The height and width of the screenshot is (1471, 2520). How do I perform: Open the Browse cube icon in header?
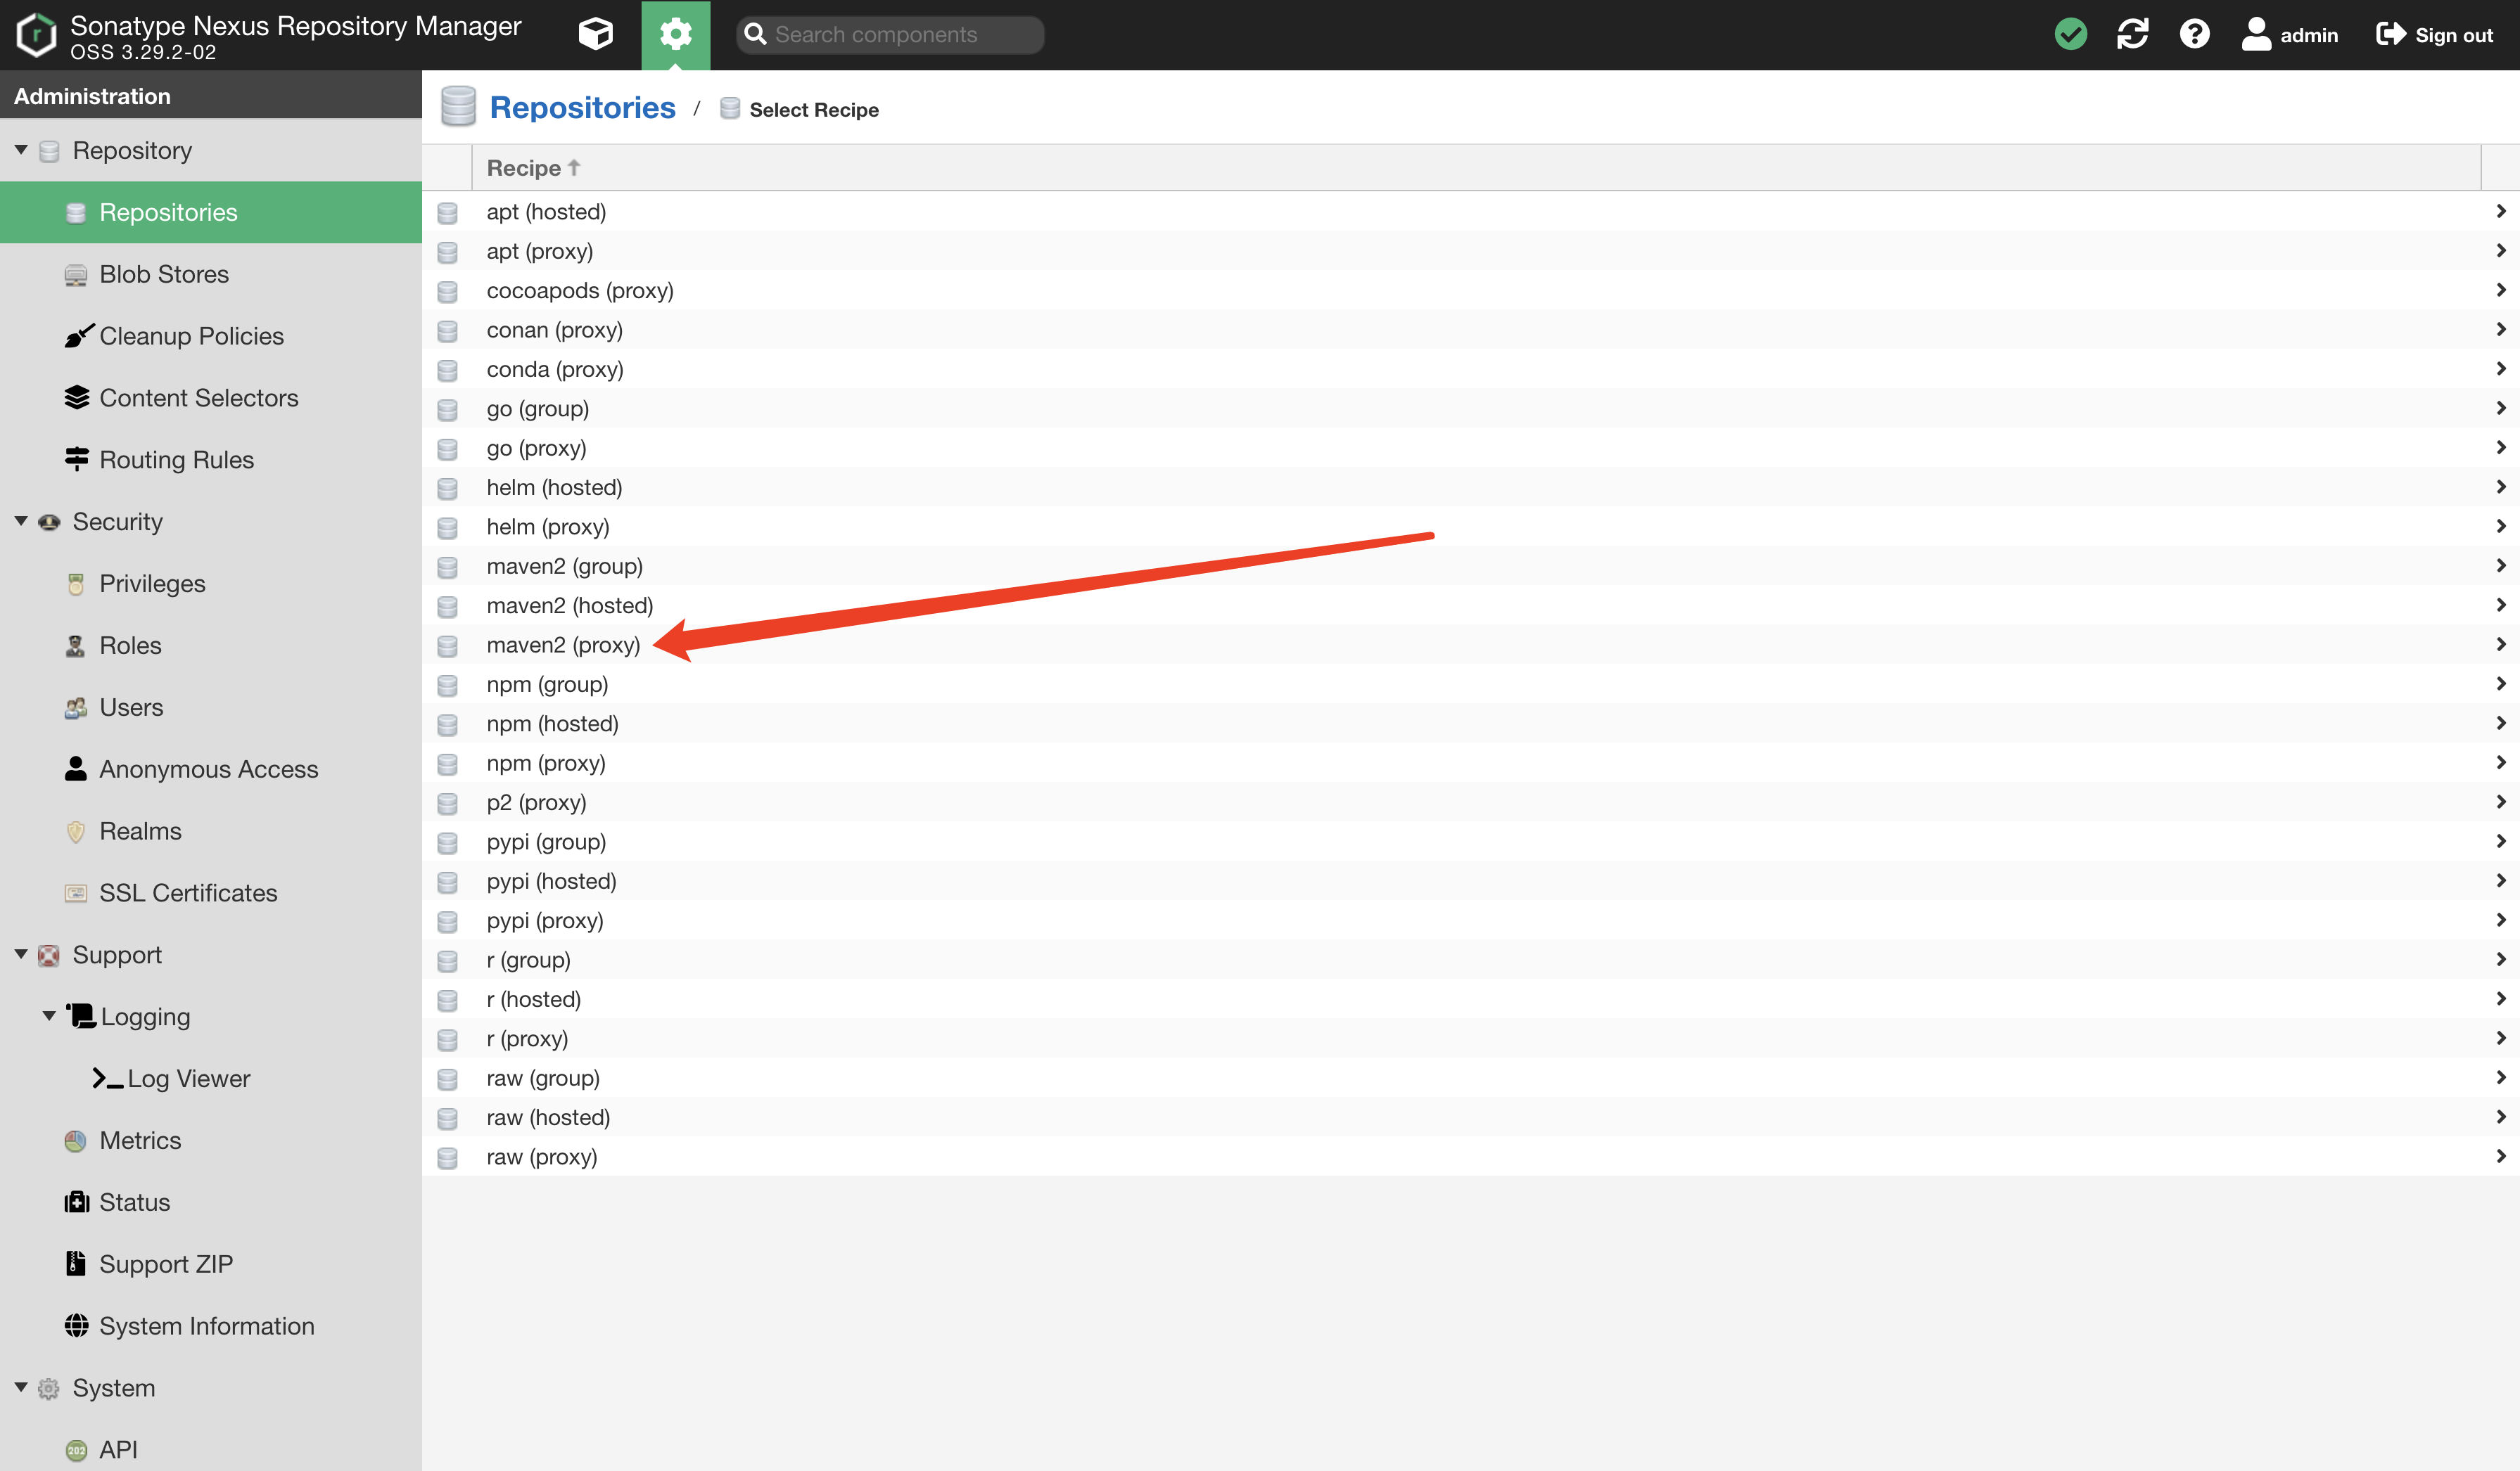[595, 34]
